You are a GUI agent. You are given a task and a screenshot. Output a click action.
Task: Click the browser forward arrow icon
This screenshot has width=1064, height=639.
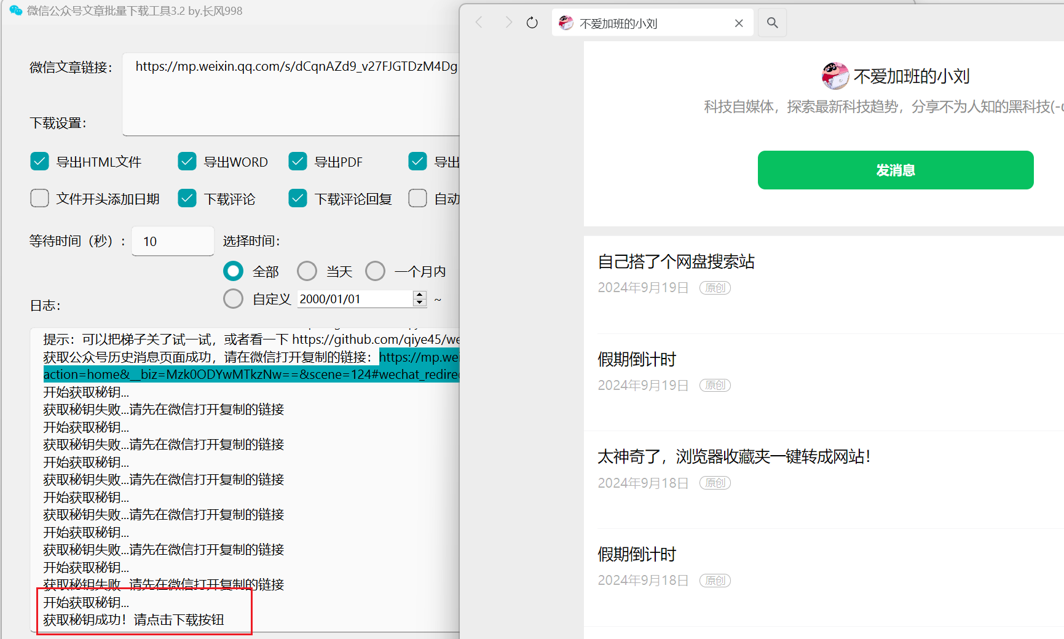tap(508, 23)
